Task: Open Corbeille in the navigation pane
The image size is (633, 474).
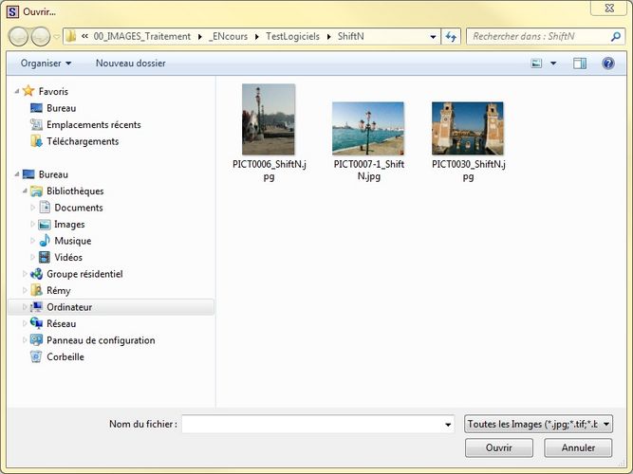Action: [65, 356]
